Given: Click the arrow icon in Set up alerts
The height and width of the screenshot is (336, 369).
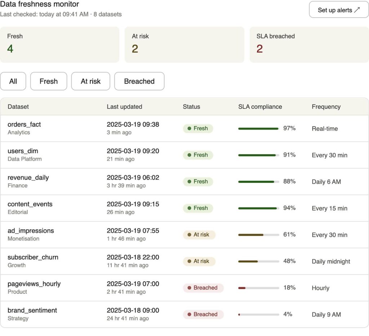Looking at the screenshot, I should click(357, 10).
